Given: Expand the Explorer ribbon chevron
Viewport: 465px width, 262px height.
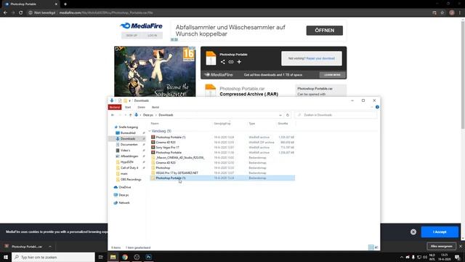Looking at the screenshot, I should tap(372, 107).
